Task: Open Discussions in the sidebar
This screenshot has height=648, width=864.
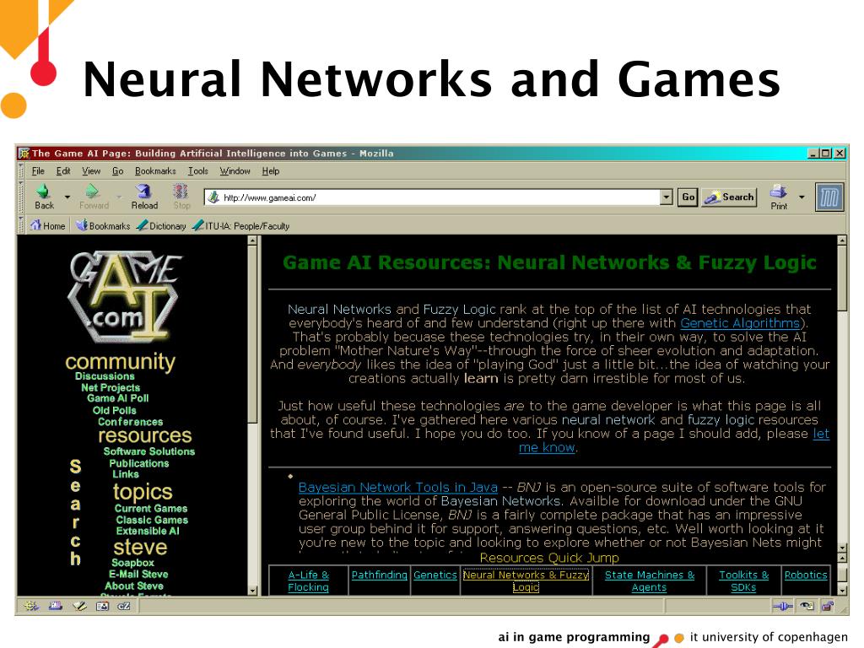Action: (x=105, y=375)
